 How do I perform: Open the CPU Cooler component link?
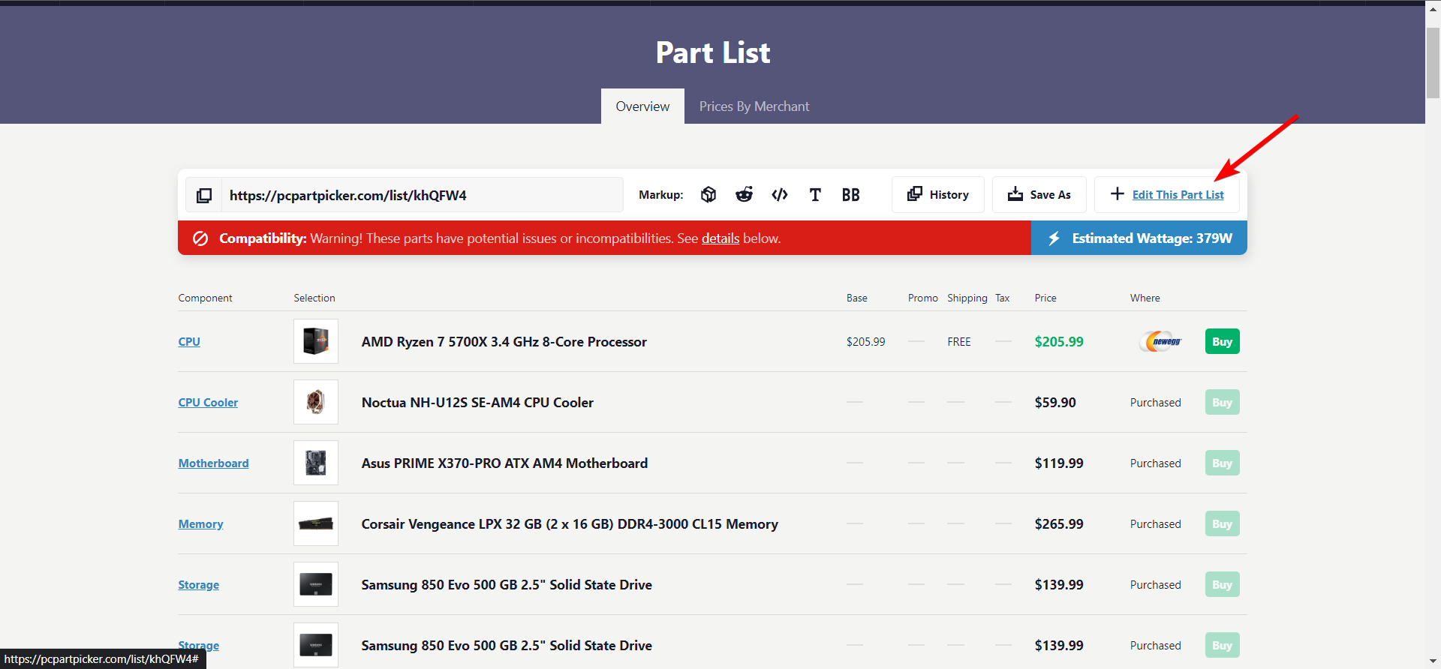[x=208, y=403]
